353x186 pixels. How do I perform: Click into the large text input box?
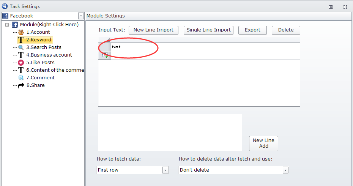(170, 132)
